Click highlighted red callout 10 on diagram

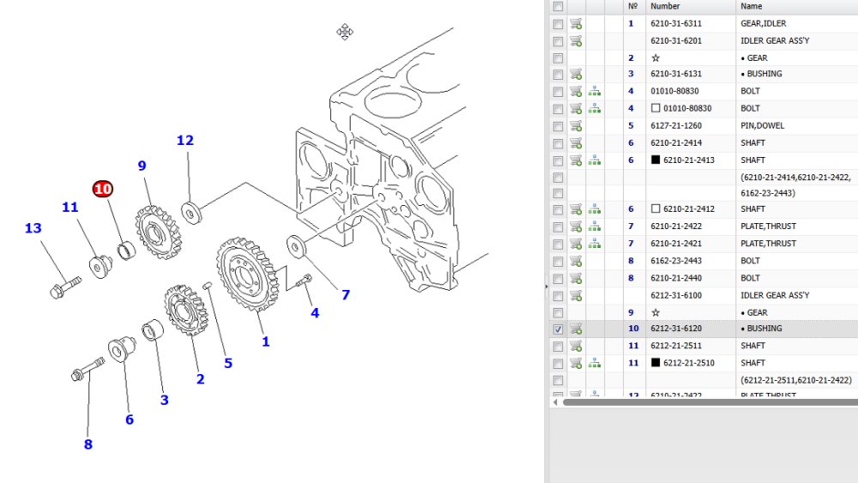pos(103,190)
